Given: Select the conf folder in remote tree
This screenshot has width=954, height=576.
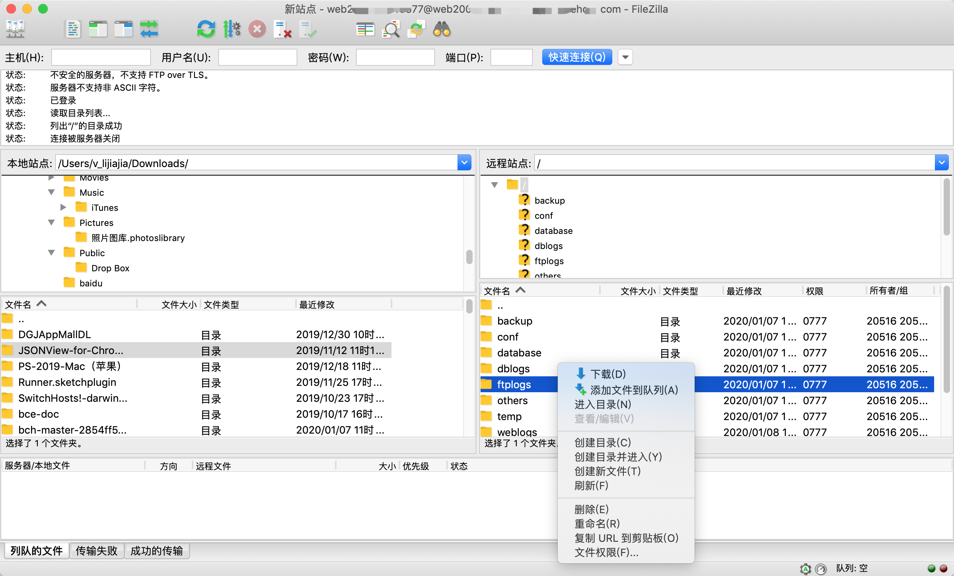Looking at the screenshot, I should (543, 216).
